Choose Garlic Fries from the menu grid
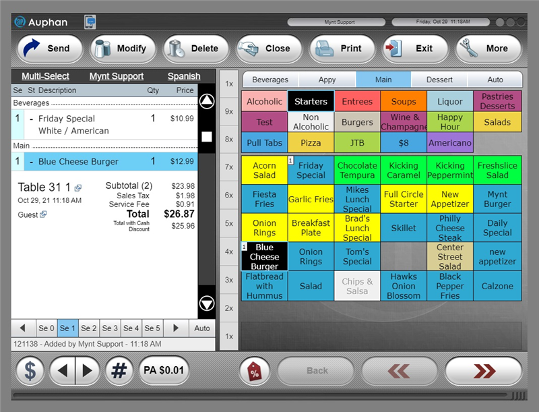This screenshot has height=412, width=539. (x=311, y=199)
